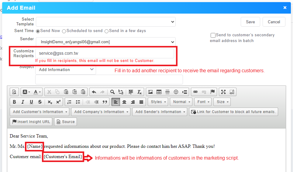The width and height of the screenshot is (293, 172).
Task: Click the Block Quote icon
Action: (x=105, y=102)
